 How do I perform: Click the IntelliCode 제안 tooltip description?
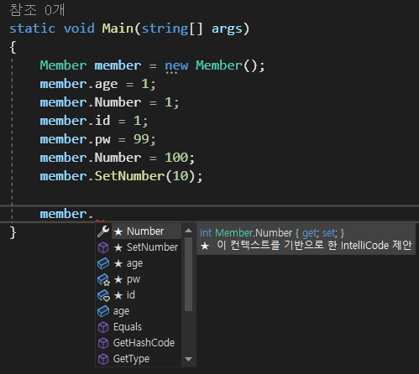314,246
